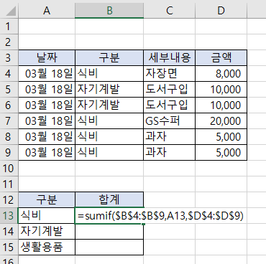Select the 과자 cell in row 8

click(x=170, y=137)
